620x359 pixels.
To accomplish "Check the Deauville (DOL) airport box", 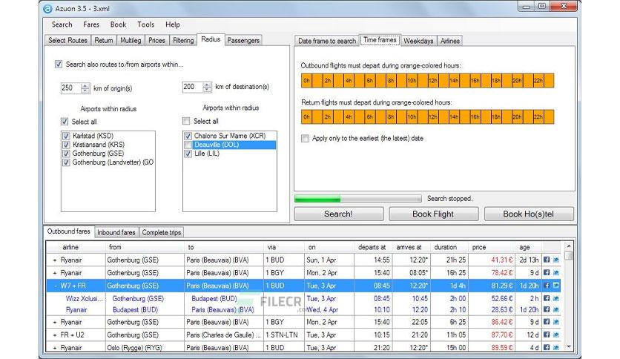I will tap(188, 145).
